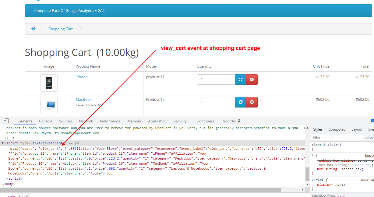Click the 'Please donate via PayPal' comment line
The height and width of the screenshot is (197, 374).
(x=52, y=133)
